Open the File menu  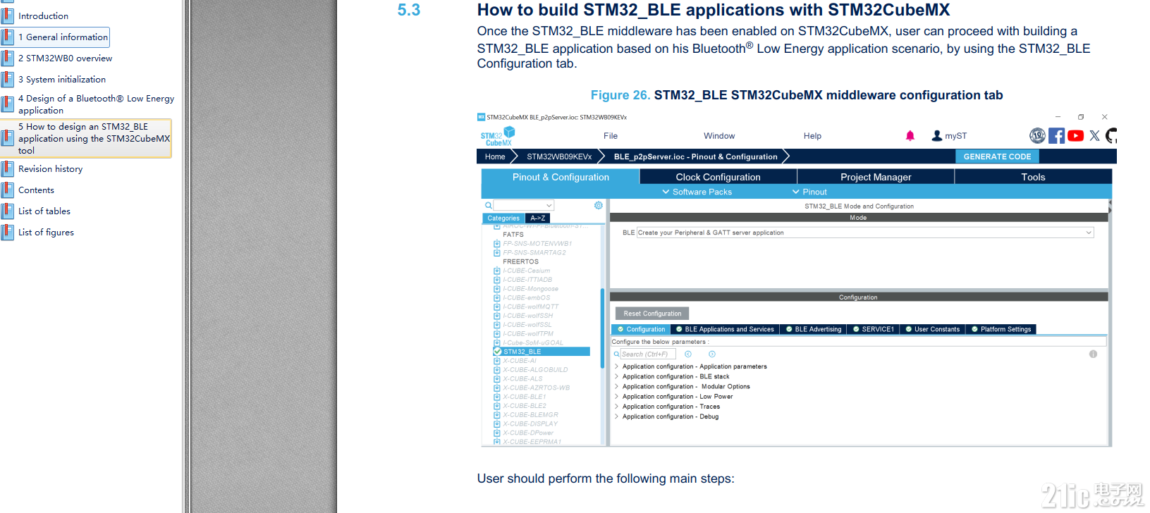pyautogui.click(x=611, y=136)
